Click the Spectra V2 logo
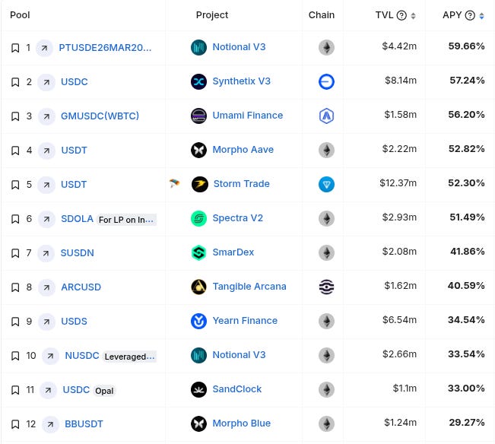The width and height of the screenshot is (495, 444). [x=199, y=218]
